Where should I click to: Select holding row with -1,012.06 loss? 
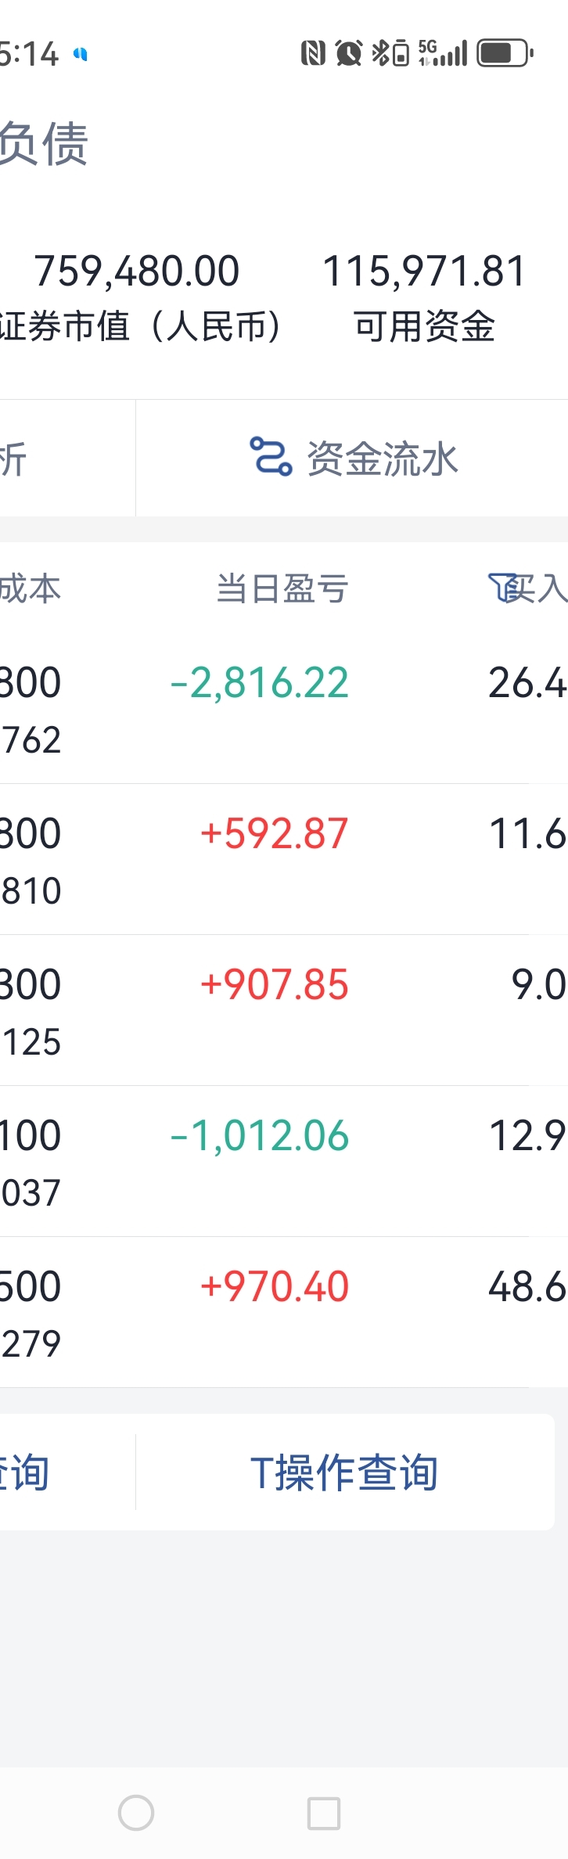point(284,1161)
